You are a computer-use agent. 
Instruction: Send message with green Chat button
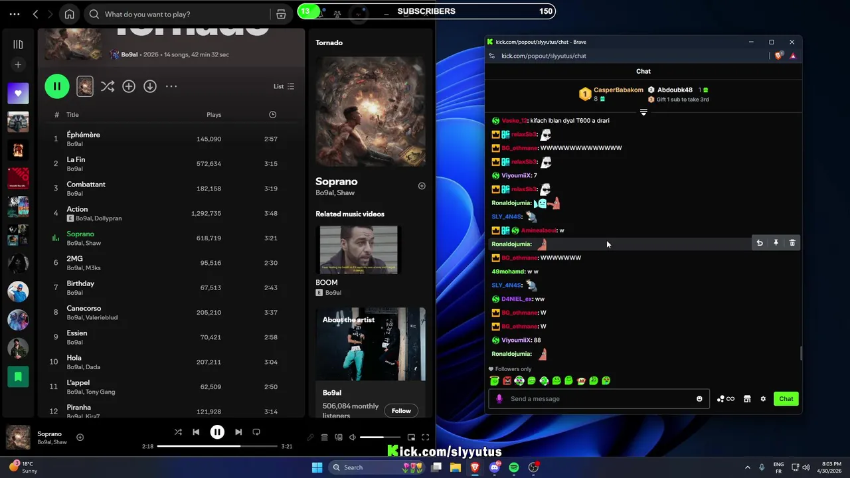(x=786, y=399)
